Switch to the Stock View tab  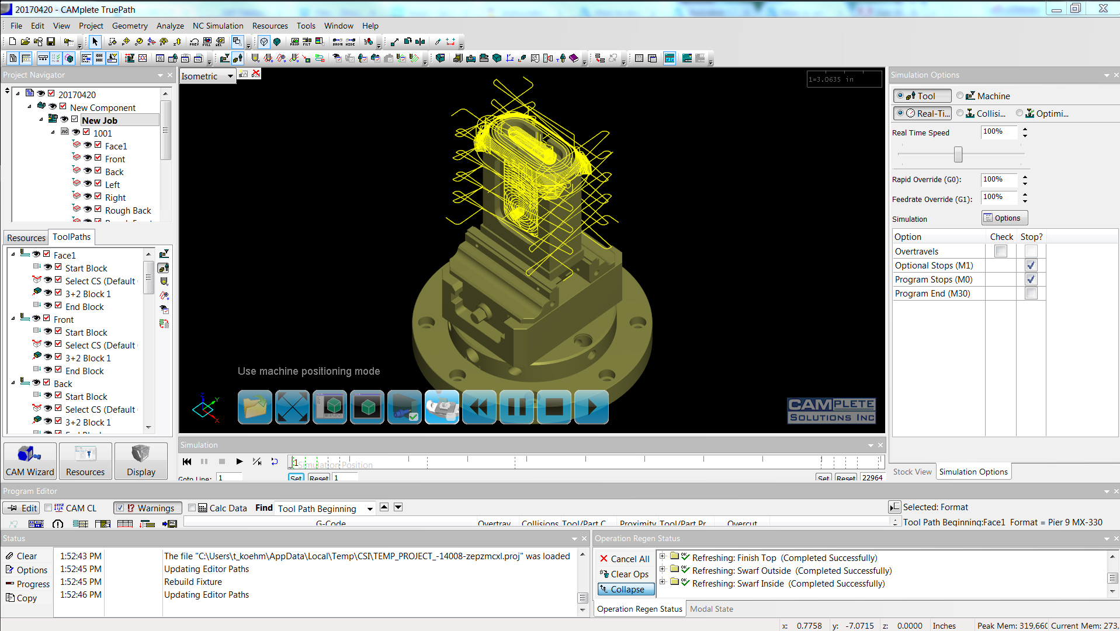[x=912, y=472]
